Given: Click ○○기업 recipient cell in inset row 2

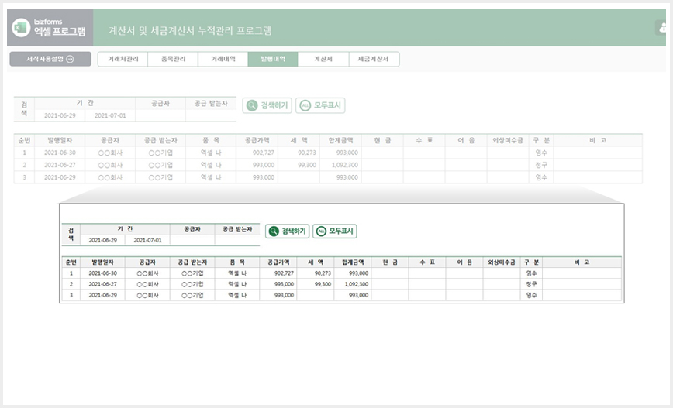Looking at the screenshot, I should 192,284.
